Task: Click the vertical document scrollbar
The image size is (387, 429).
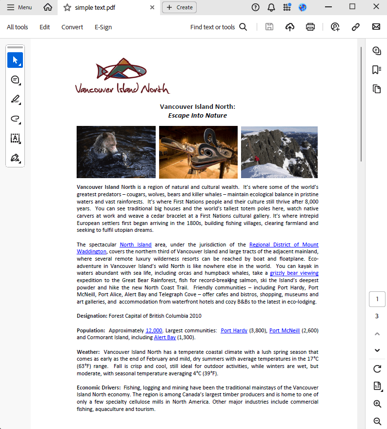Action: 361,103
